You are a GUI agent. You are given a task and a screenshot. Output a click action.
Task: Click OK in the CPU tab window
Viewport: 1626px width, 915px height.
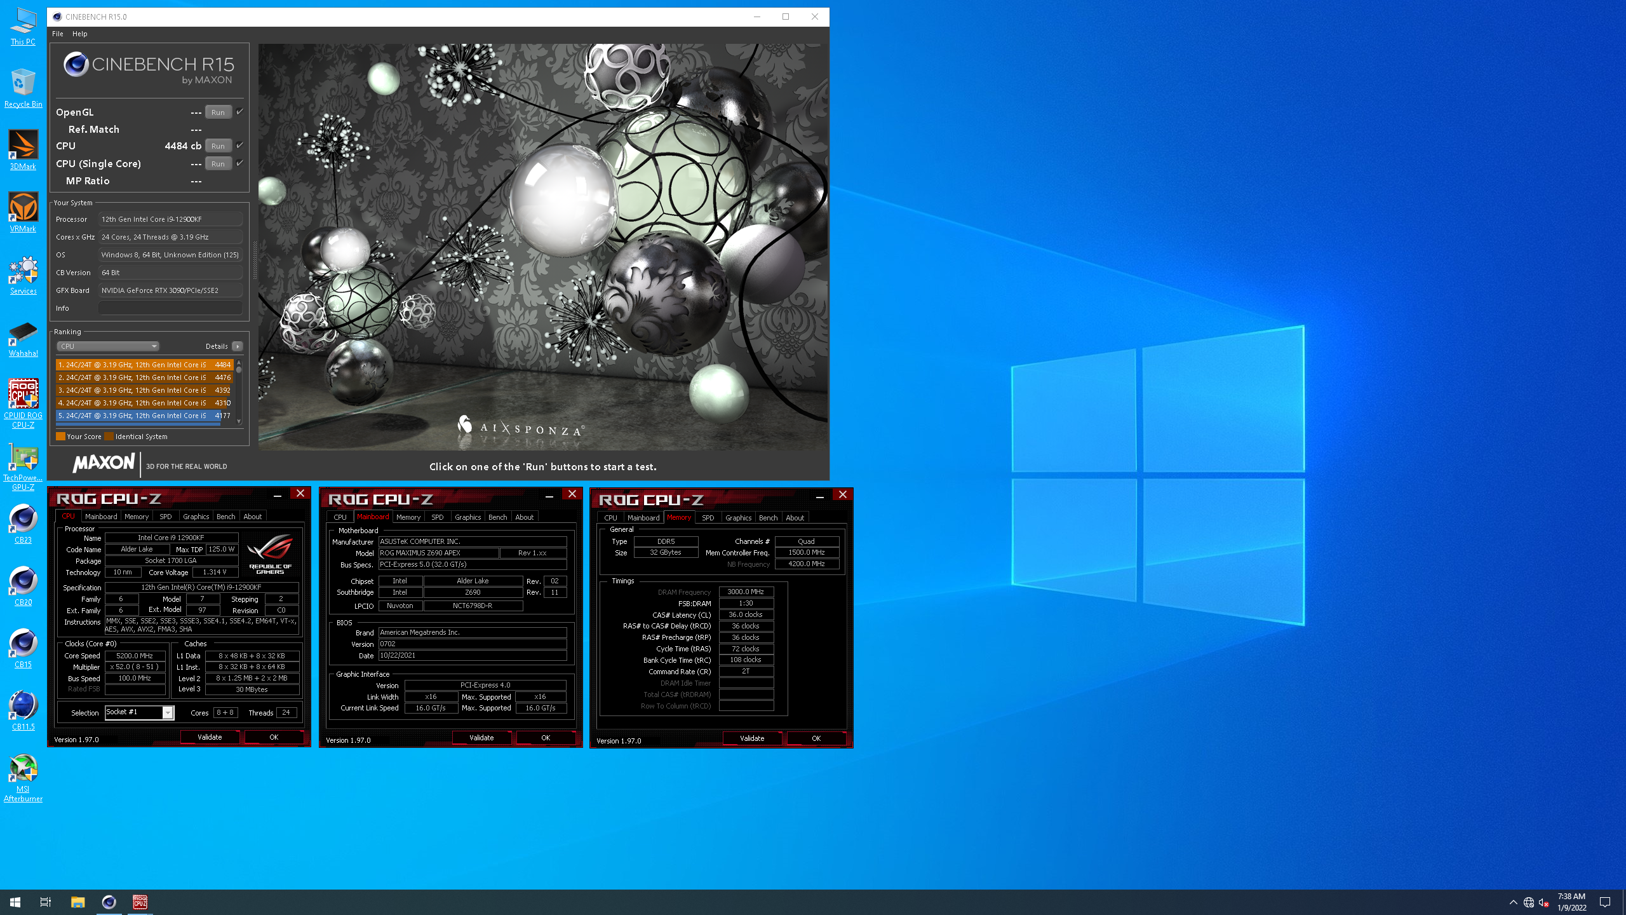[x=274, y=737]
